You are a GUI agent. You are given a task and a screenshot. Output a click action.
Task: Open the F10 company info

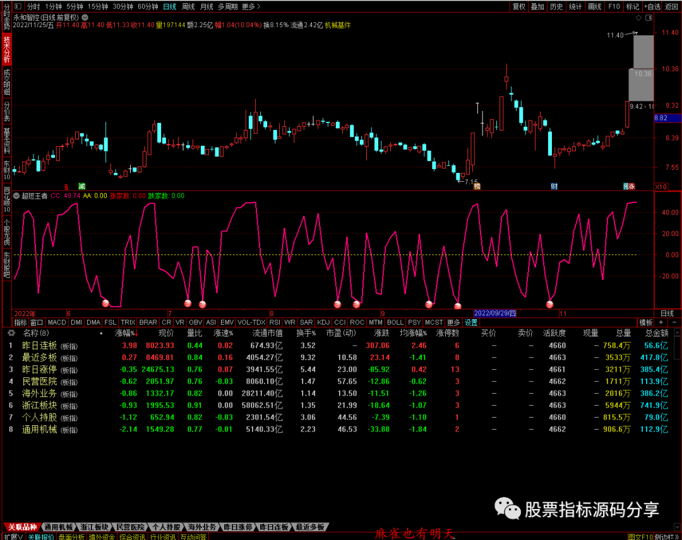614,6
